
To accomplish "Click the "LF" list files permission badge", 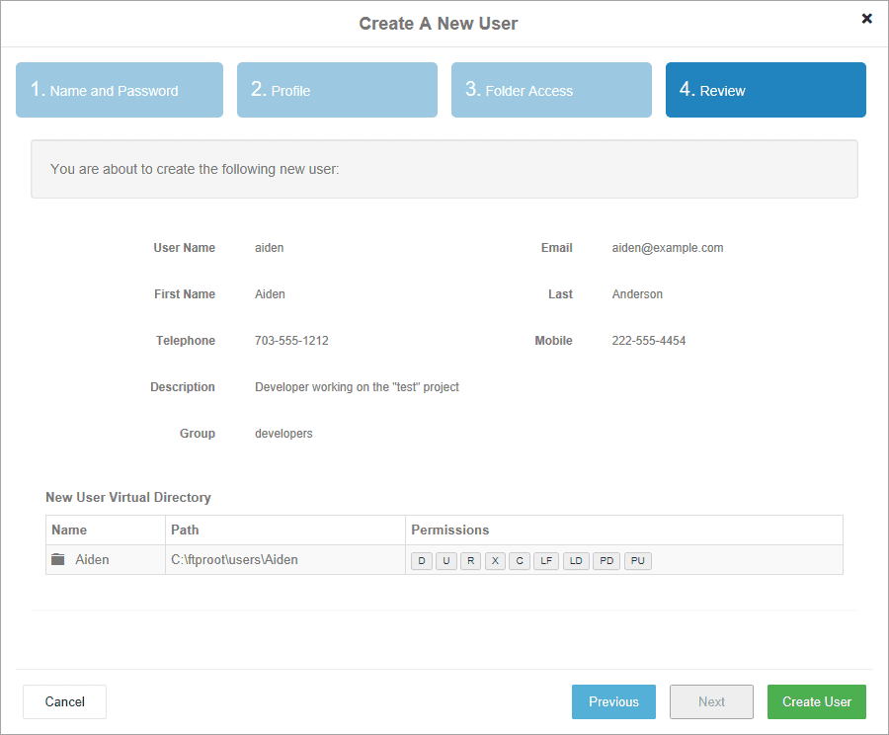I will point(545,560).
